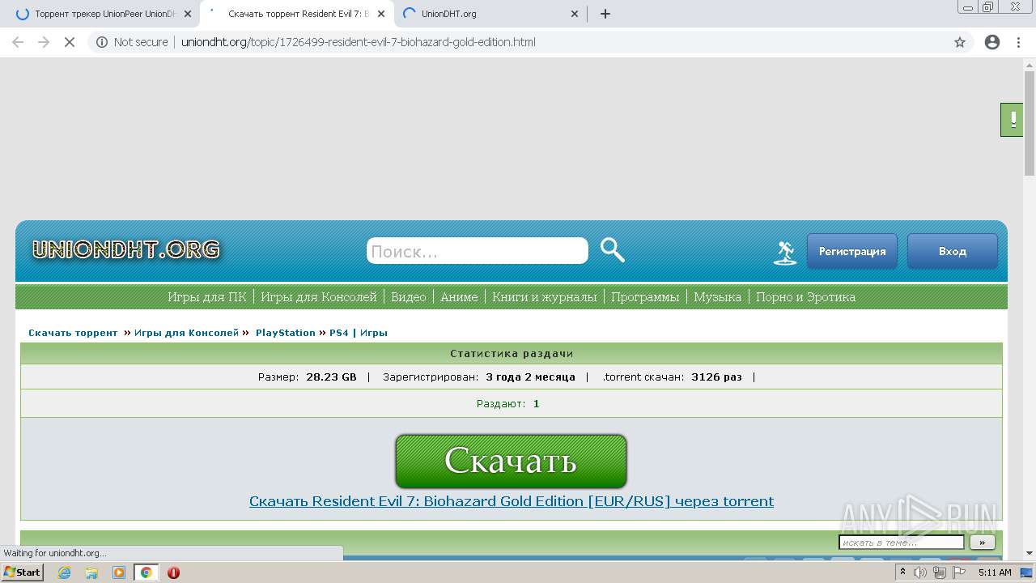The height and width of the screenshot is (583, 1036).
Task: Click the address bar URL
Action: [x=358, y=42]
